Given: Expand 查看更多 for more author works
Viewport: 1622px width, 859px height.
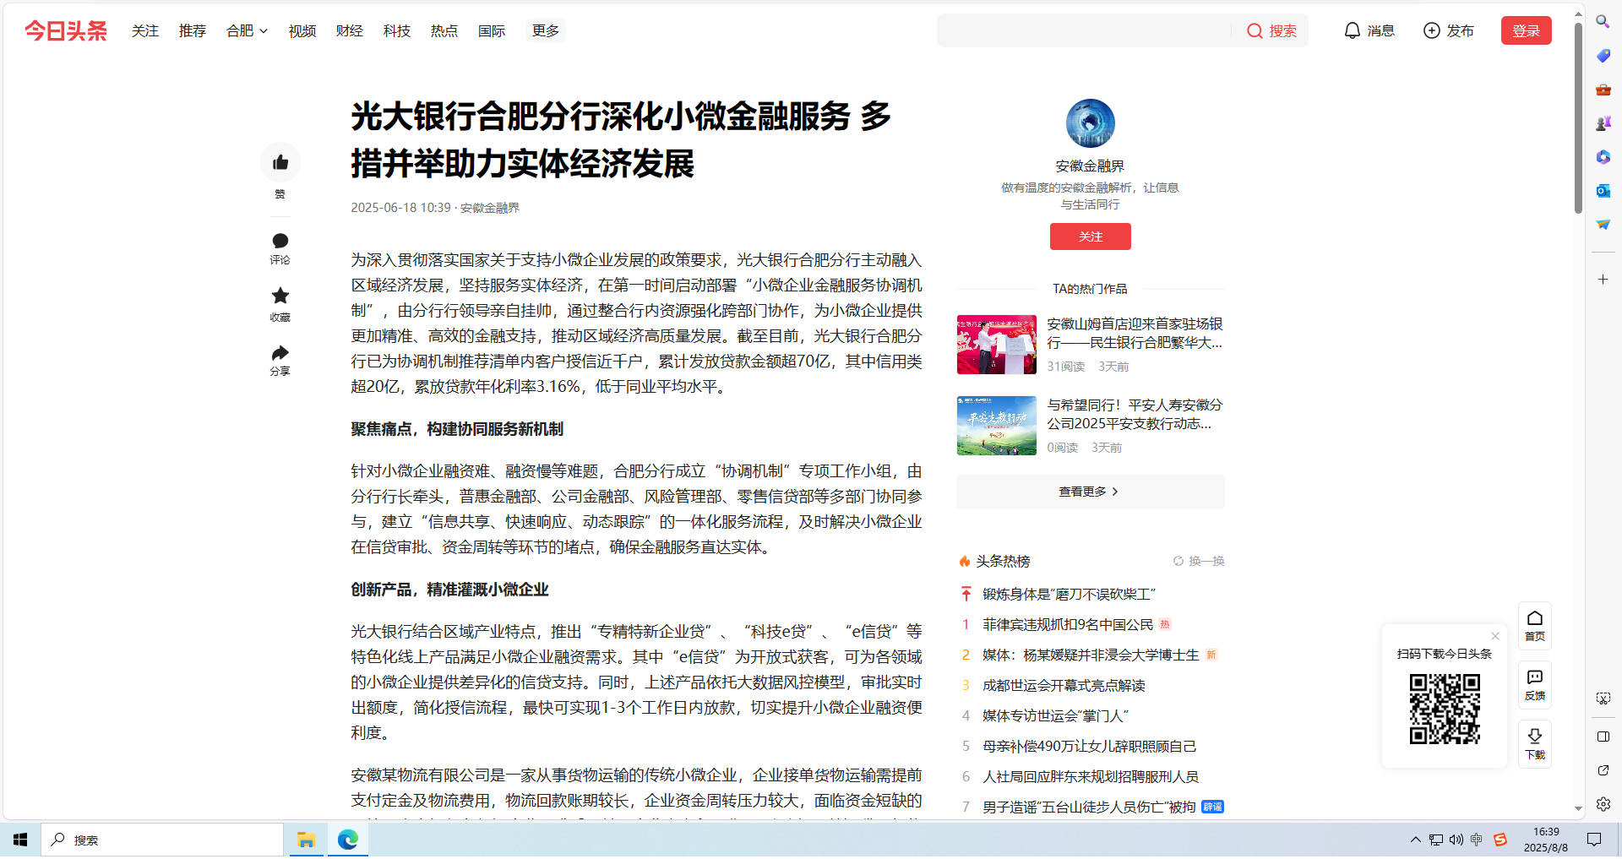Looking at the screenshot, I should 1090,492.
